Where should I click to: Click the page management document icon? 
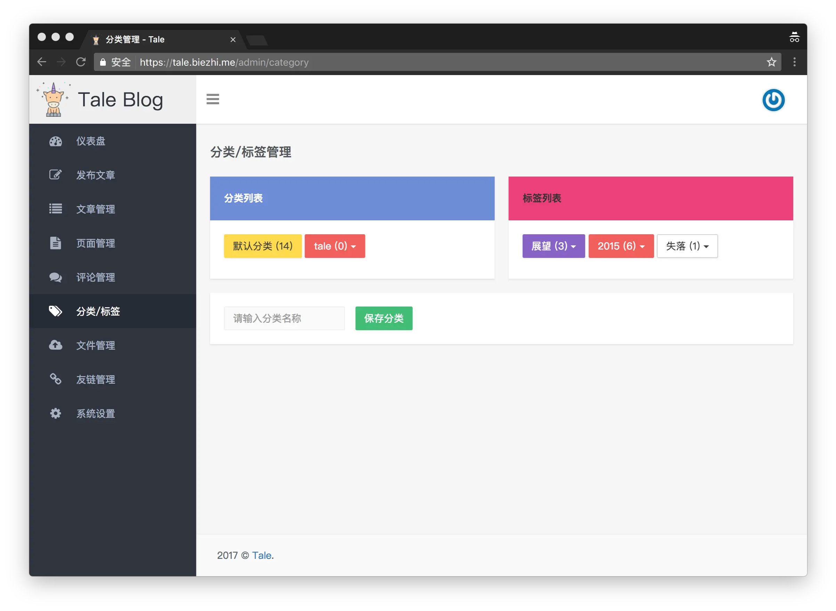point(56,243)
